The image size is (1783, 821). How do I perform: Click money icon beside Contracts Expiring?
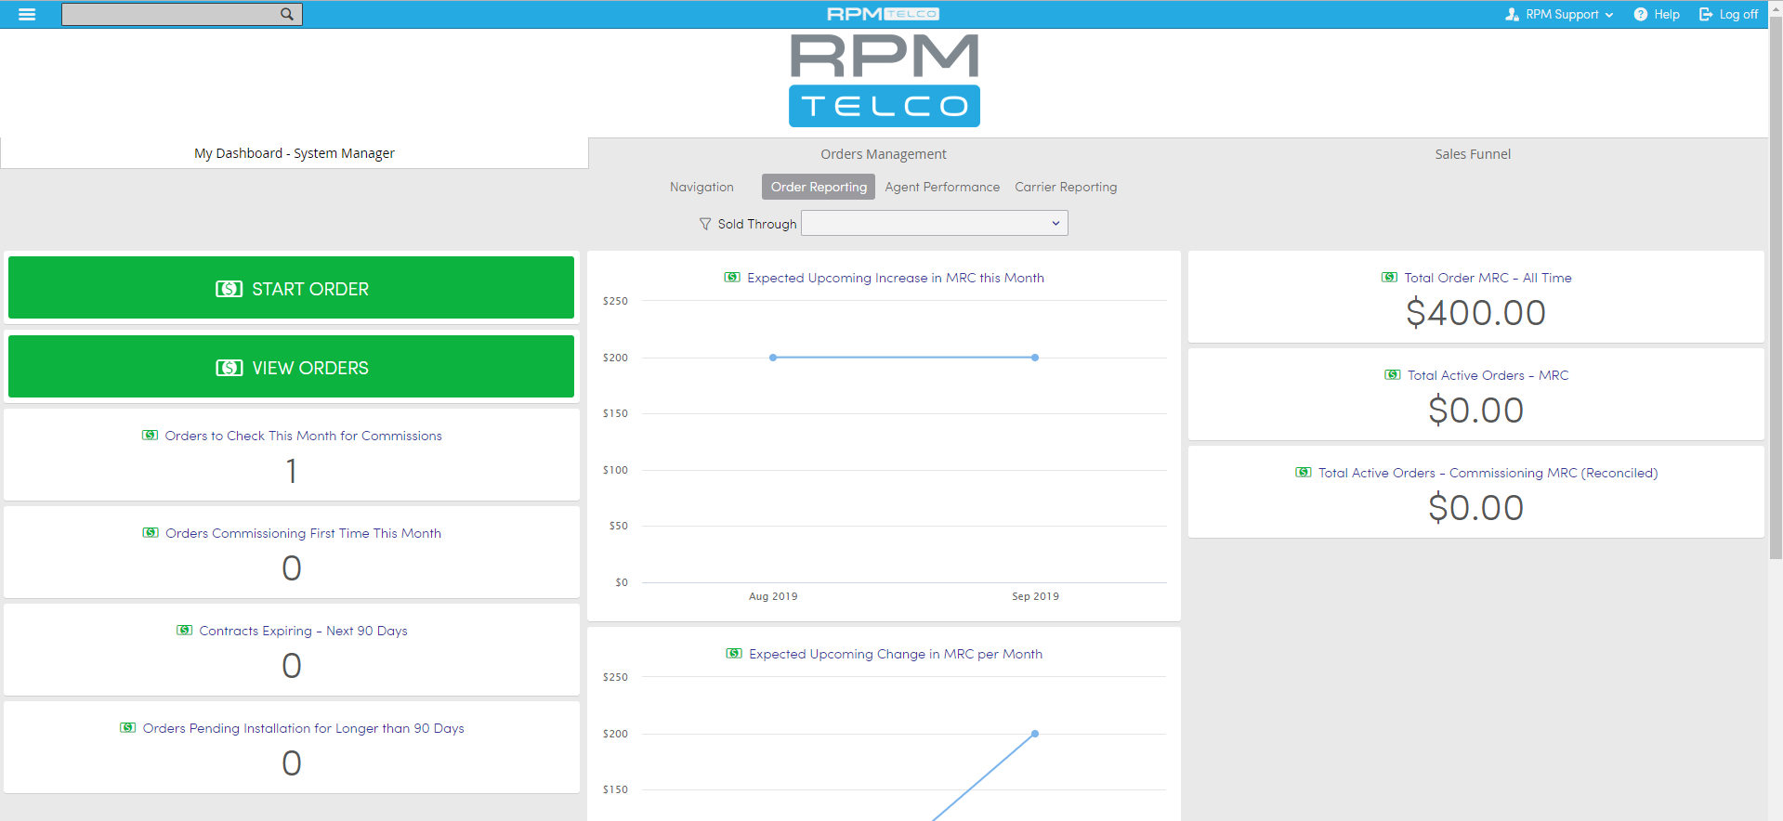coord(184,630)
